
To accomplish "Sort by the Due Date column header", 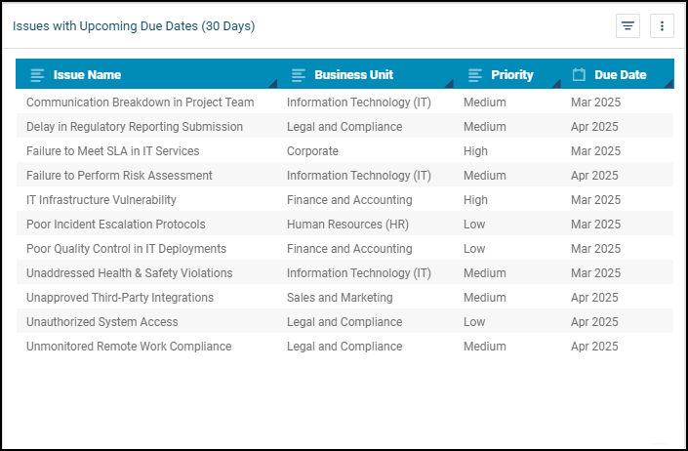I will (620, 75).
